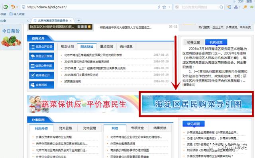
Task: Switch to the 利用外资 tab
Action: coord(41,128)
